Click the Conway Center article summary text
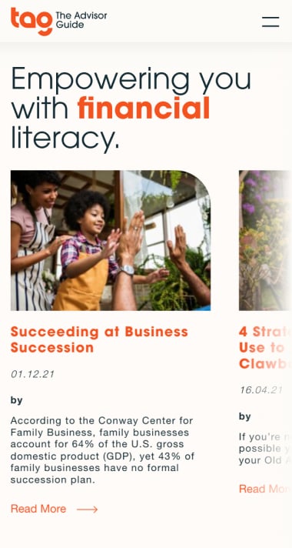 tap(102, 450)
